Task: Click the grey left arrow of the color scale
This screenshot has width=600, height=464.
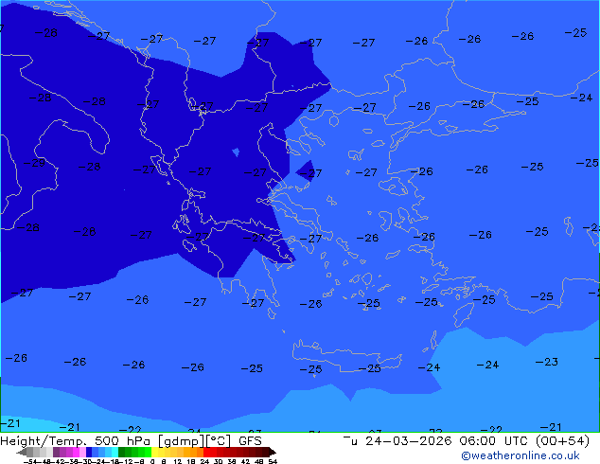Action: (22, 452)
